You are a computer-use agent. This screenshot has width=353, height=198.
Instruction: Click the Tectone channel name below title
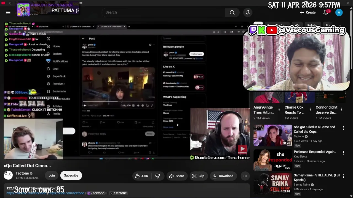click(x=22, y=173)
